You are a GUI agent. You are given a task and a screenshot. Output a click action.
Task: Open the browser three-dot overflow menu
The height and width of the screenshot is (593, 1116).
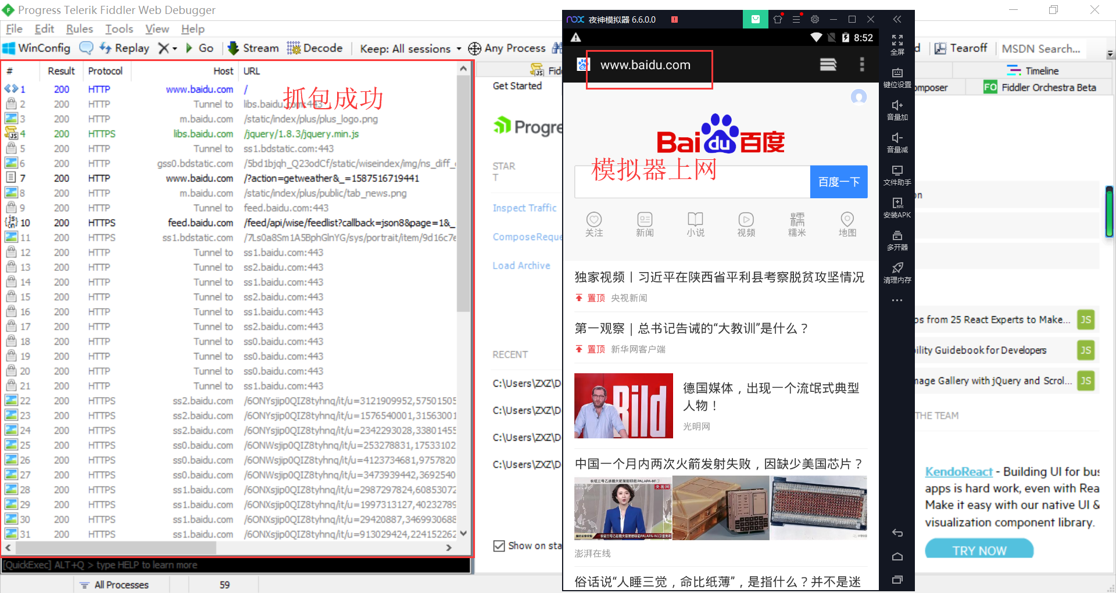click(x=861, y=65)
